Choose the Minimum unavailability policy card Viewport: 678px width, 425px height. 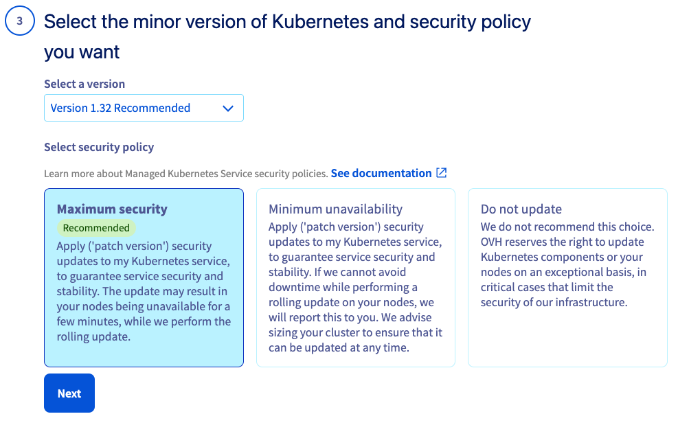click(x=355, y=277)
